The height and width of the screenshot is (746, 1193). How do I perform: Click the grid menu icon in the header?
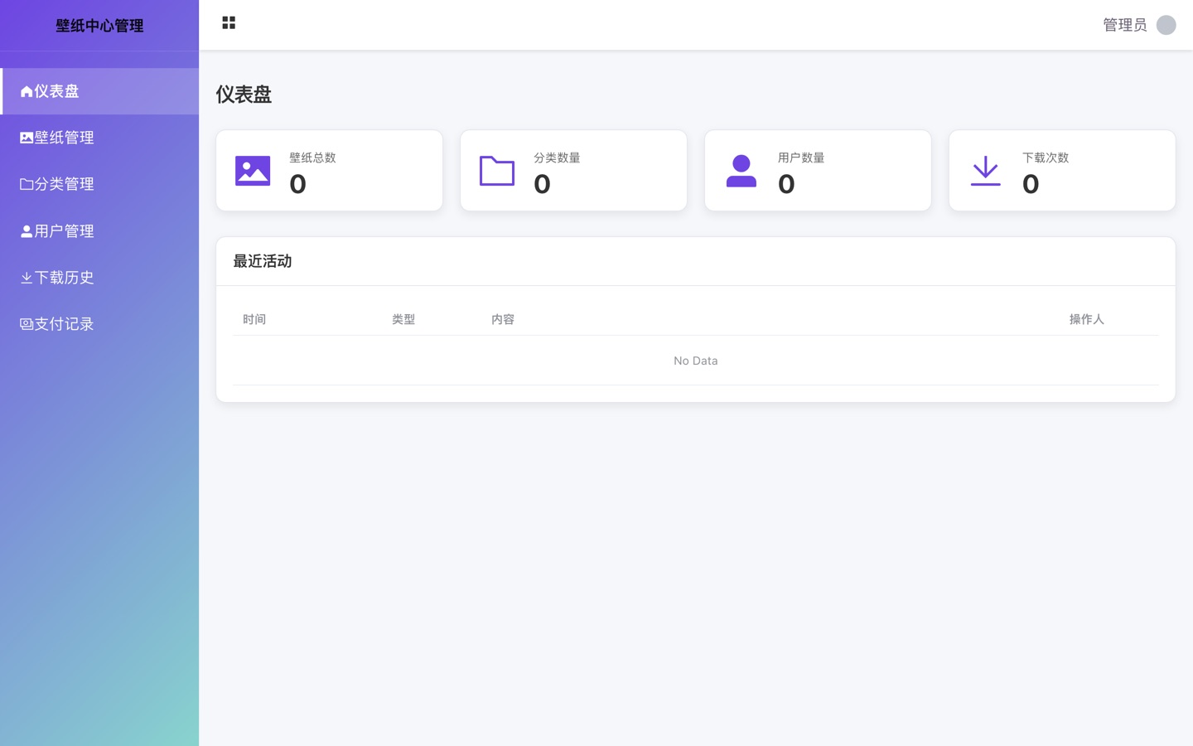pos(229,23)
